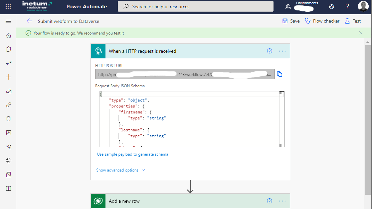Select the Home icon in the left sidebar
372x209 pixels.
[8, 35]
